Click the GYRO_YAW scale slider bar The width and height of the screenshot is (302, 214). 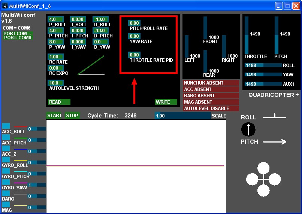(37, 185)
